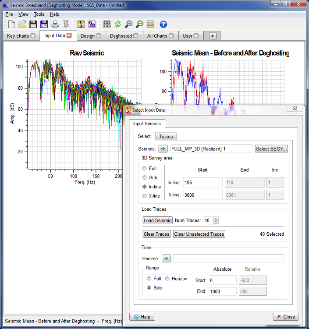Switch to the User tab

click(187, 36)
